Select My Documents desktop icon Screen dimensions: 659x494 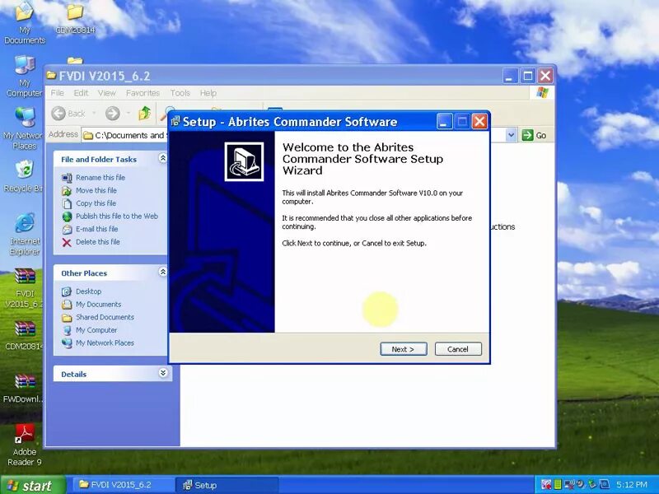pos(25,23)
